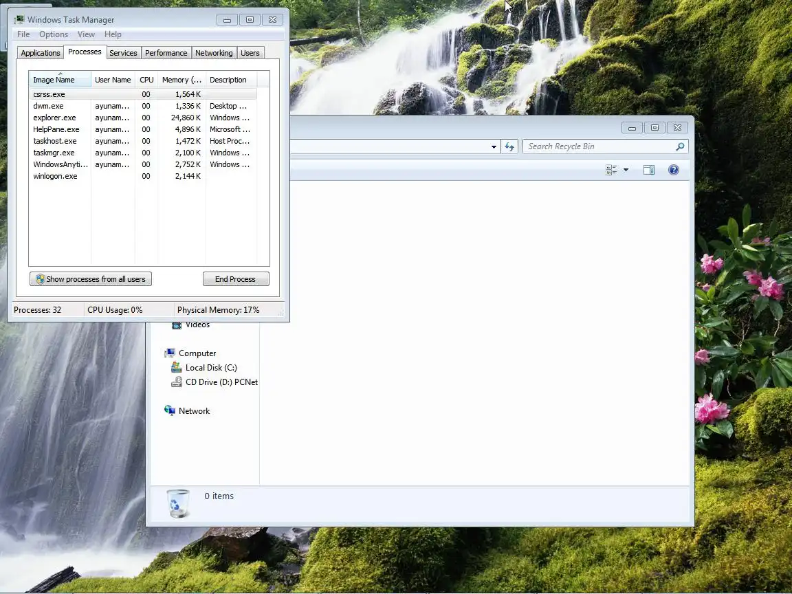Screen dimensions: 792x594
Task: Select the csrss.exe process row
Action: coord(143,94)
